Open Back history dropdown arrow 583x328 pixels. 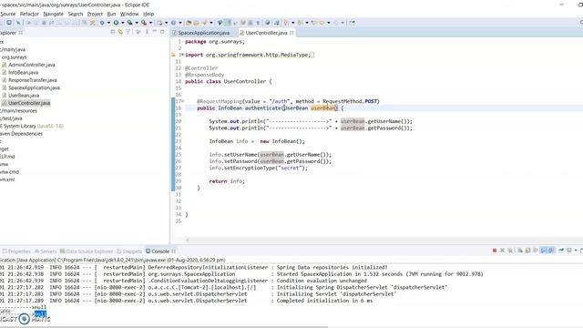(x=329, y=23)
